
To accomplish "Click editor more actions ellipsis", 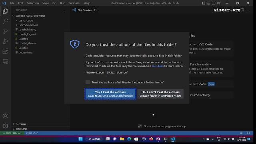I will coord(248,10).
